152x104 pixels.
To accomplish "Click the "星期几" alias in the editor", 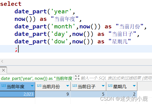I will tap(120, 41).
